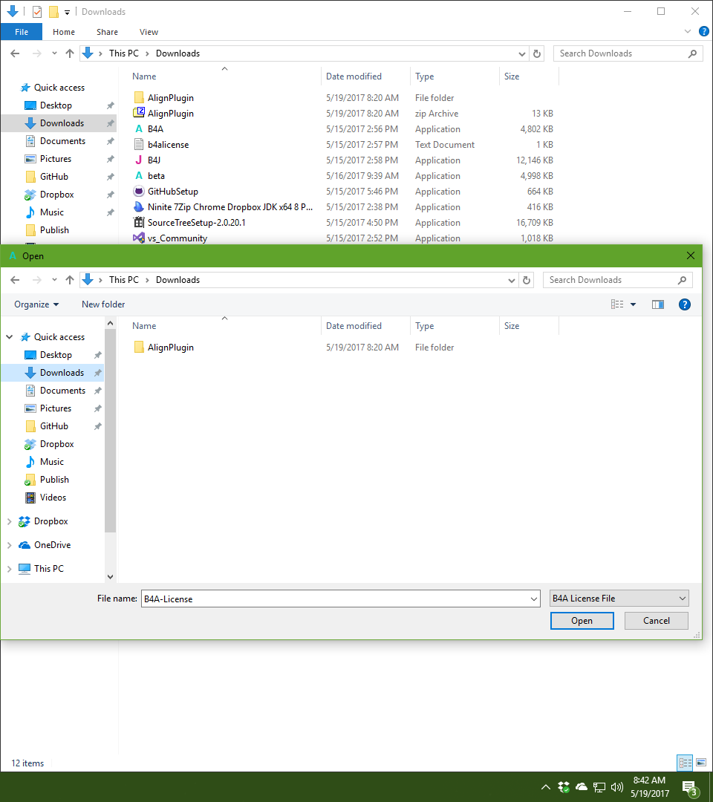Click the Back arrow in Explorer window
This screenshot has height=802, width=713.
(x=15, y=53)
